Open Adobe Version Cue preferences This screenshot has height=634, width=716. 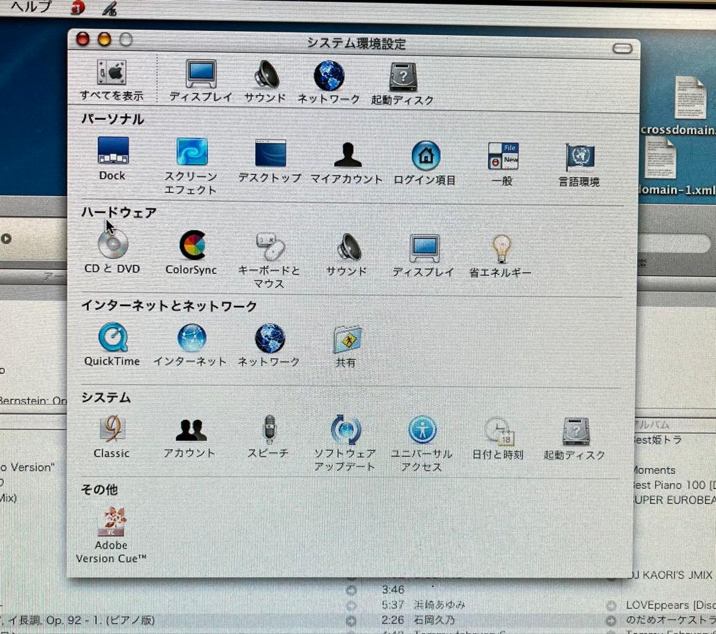pyautogui.click(x=111, y=523)
